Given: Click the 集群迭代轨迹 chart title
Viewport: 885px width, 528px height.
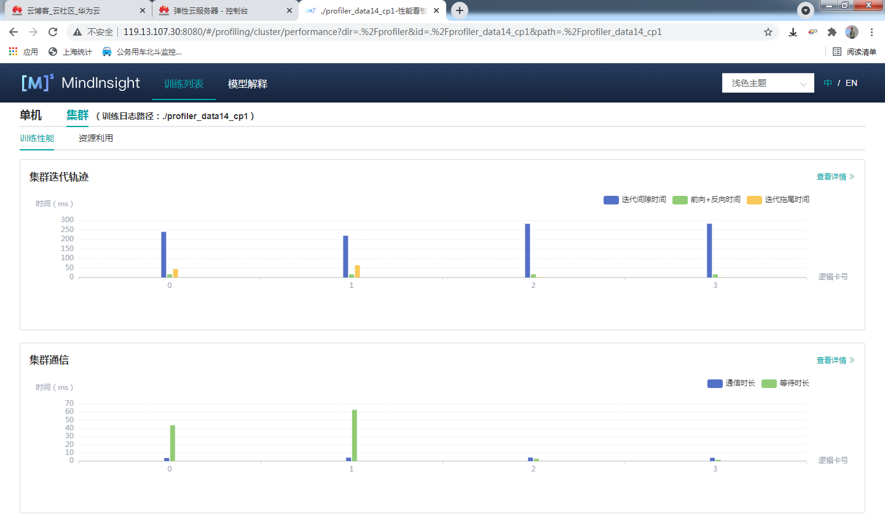Looking at the screenshot, I should [59, 177].
